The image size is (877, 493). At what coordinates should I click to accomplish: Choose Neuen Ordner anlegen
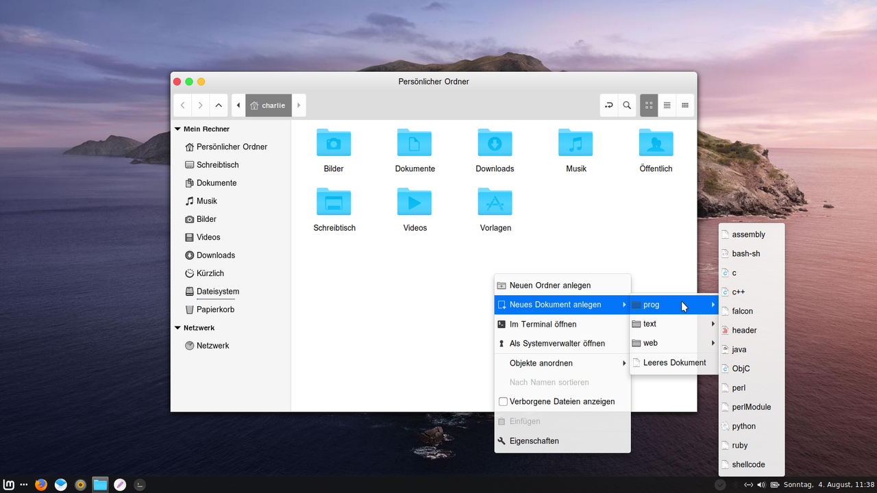tap(563, 286)
